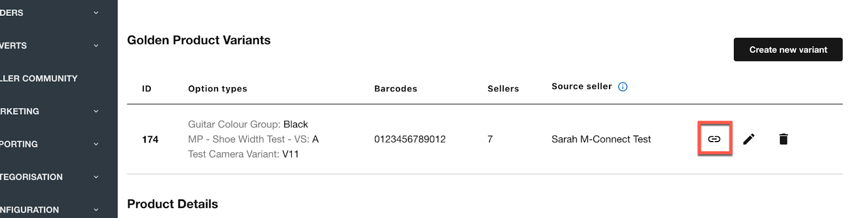Open Seller Community in sidebar
Viewport: 849px width, 218px height.
tap(39, 79)
